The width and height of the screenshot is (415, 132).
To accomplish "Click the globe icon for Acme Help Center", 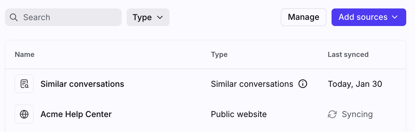I will (x=24, y=114).
